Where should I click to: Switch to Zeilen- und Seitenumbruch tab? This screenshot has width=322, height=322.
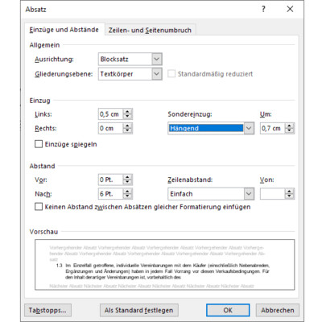[150, 30]
